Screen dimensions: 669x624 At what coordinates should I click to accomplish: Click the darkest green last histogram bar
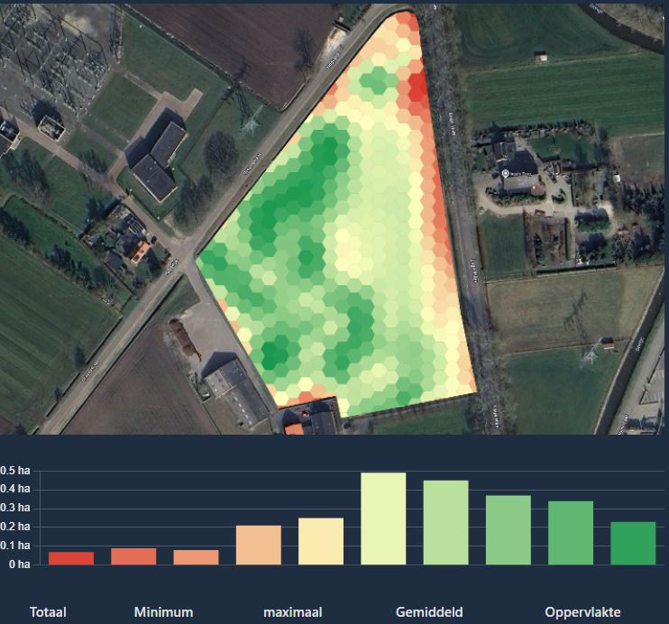coord(633,543)
